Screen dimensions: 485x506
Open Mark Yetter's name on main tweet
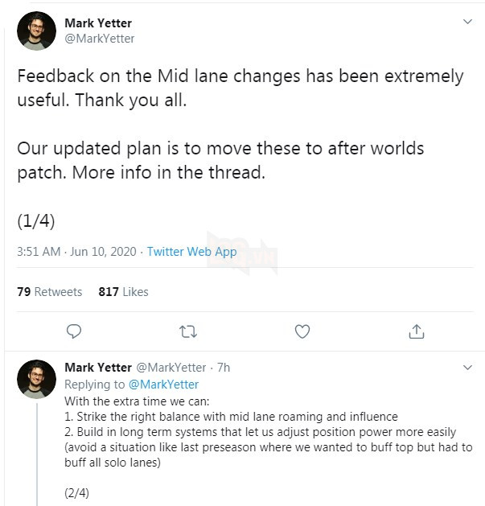[x=98, y=23]
